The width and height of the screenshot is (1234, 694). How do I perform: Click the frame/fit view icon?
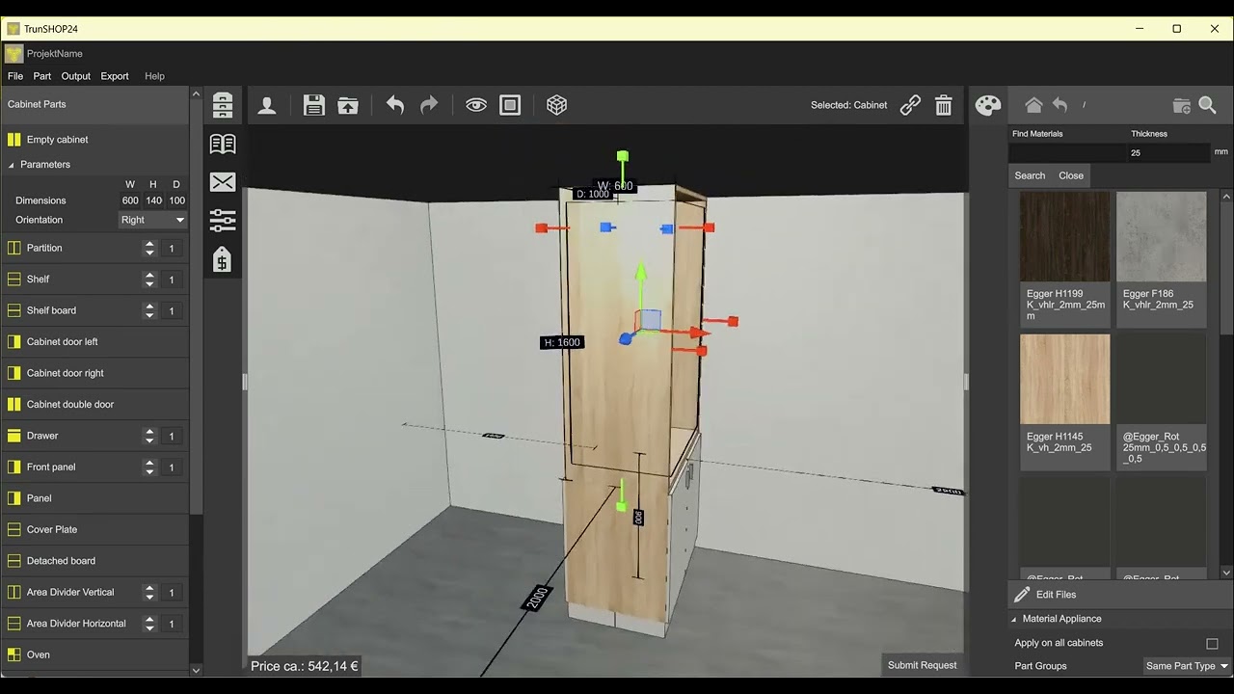pos(510,105)
